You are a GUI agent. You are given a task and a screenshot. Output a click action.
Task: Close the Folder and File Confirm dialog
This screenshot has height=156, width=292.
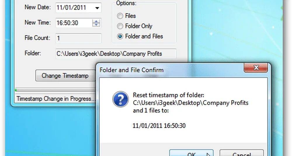256,68
